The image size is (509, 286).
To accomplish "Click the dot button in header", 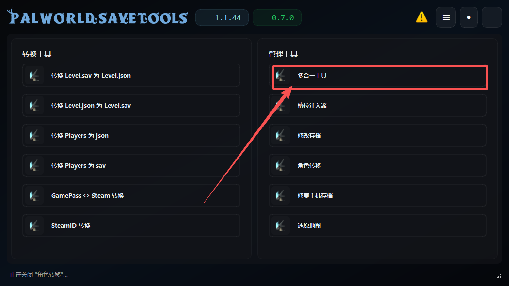I will coord(469,17).
